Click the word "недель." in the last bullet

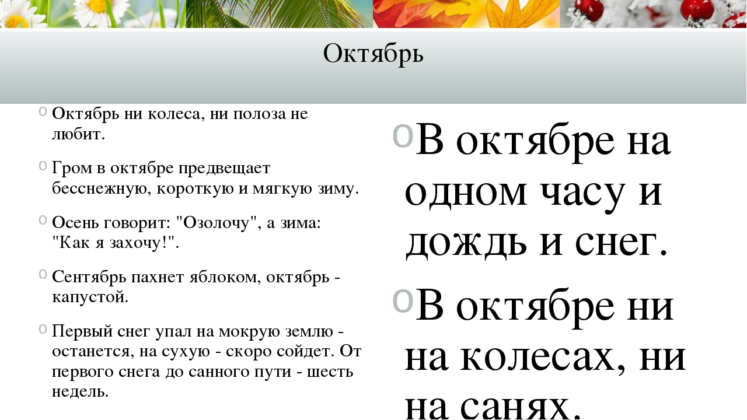pos(81,391)
